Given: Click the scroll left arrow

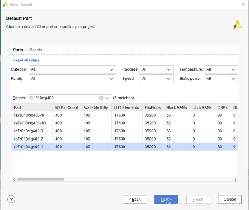Looking at the screenshot, I should [14, 180].
